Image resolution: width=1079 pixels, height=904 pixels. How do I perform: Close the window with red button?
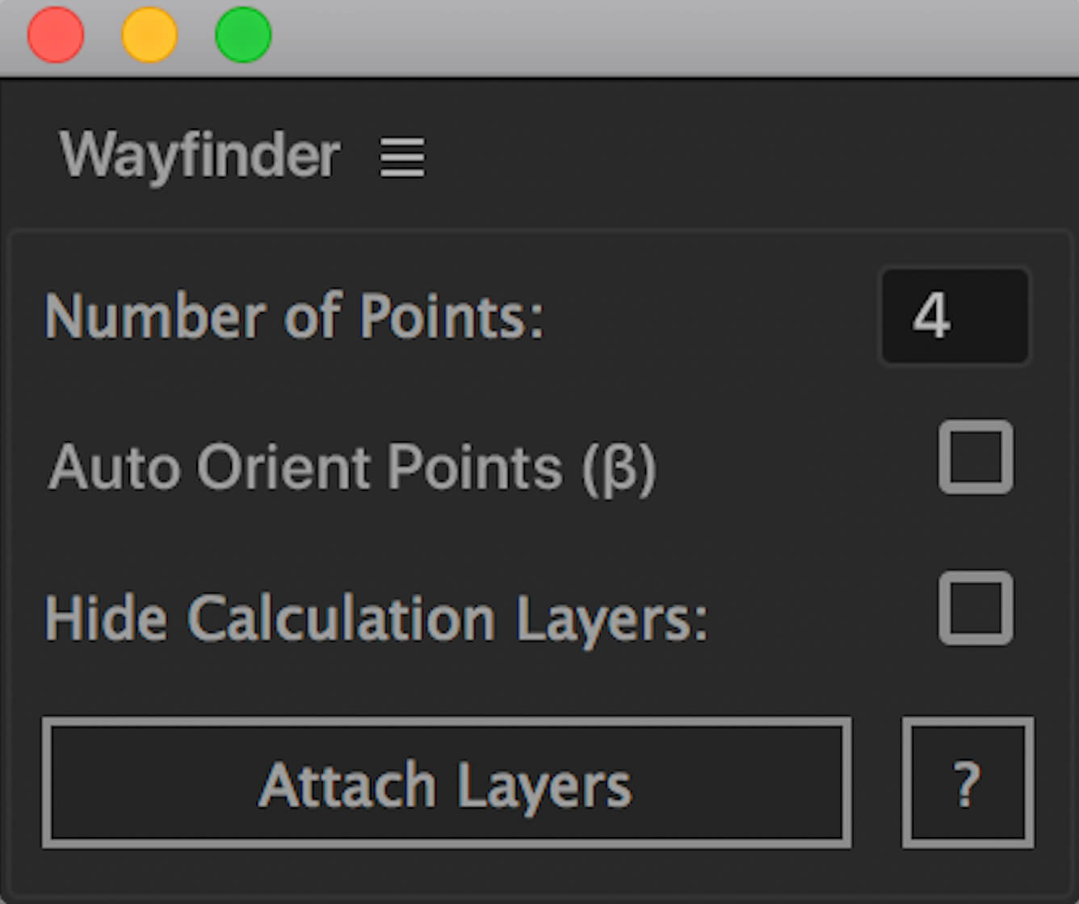tap(56, 36)
